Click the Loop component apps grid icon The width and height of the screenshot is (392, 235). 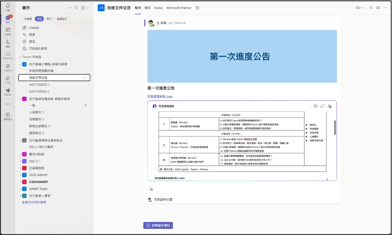tap(316, 106)
